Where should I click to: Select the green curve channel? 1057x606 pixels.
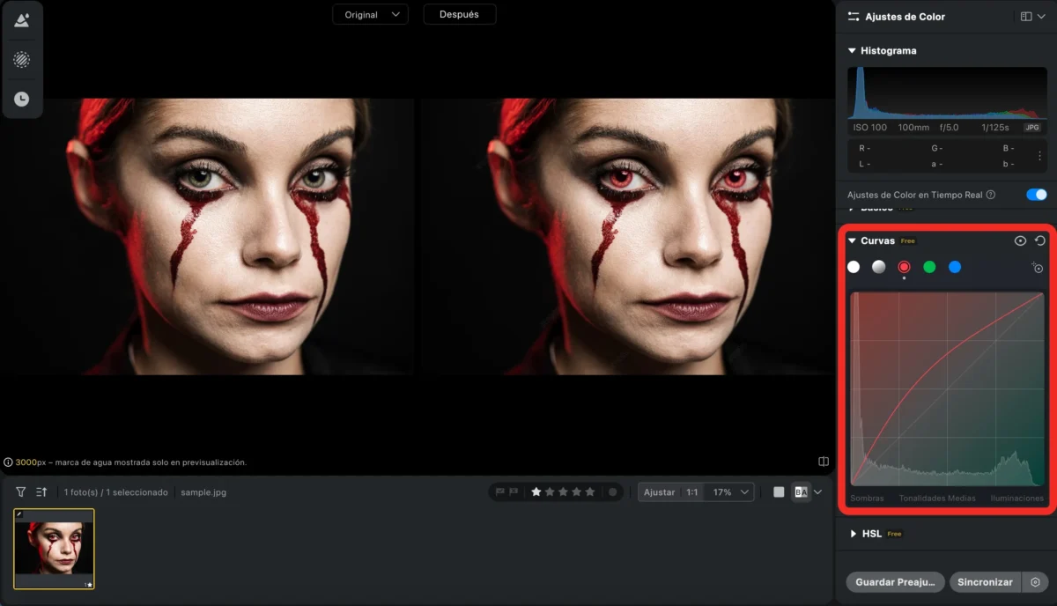pyautogui.click(x=929, y=267)
